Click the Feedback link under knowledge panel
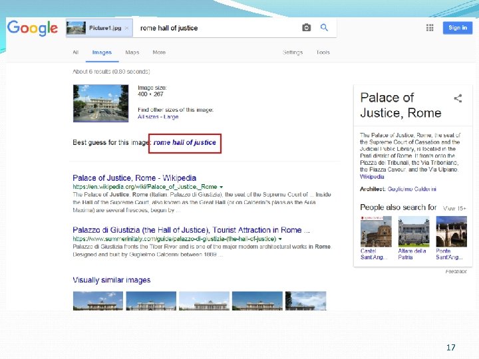The width and height of the screenshot is (479, 359). point(456,271)
